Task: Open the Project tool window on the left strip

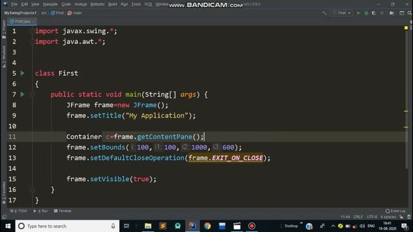Action: (4, 30)
